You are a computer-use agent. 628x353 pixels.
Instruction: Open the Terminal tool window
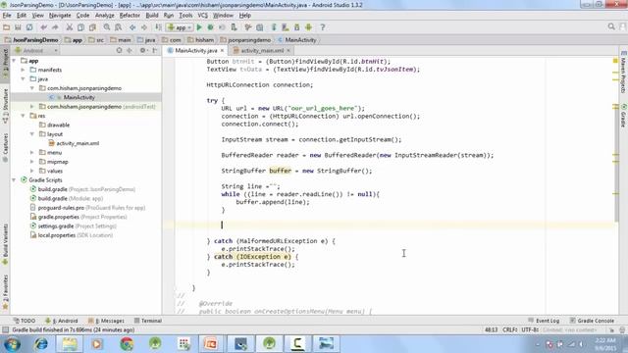(148, 321)
